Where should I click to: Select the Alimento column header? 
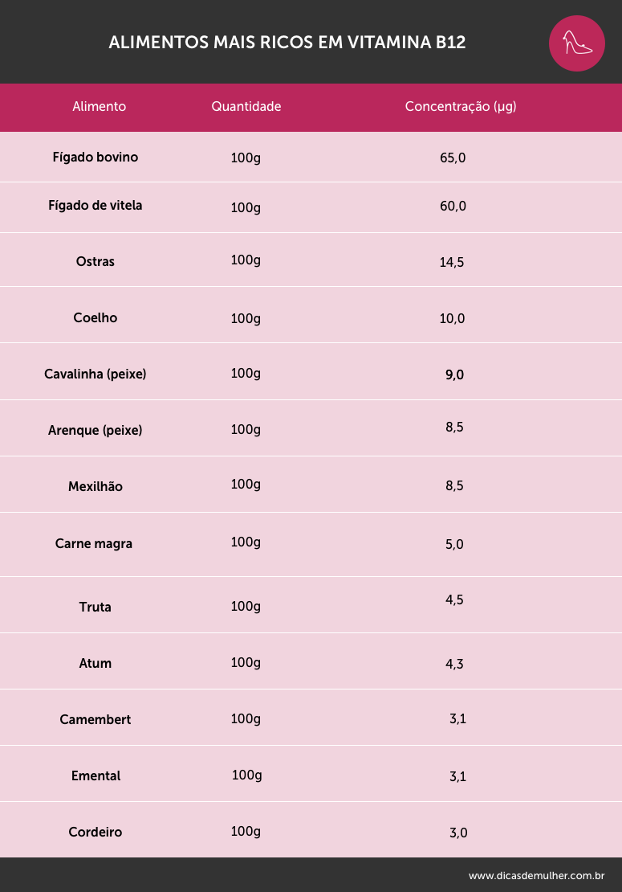(x=99, y=106)
